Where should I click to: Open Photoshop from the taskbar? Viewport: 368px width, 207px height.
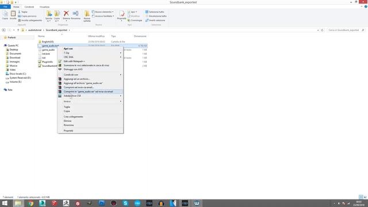point(102,203)
